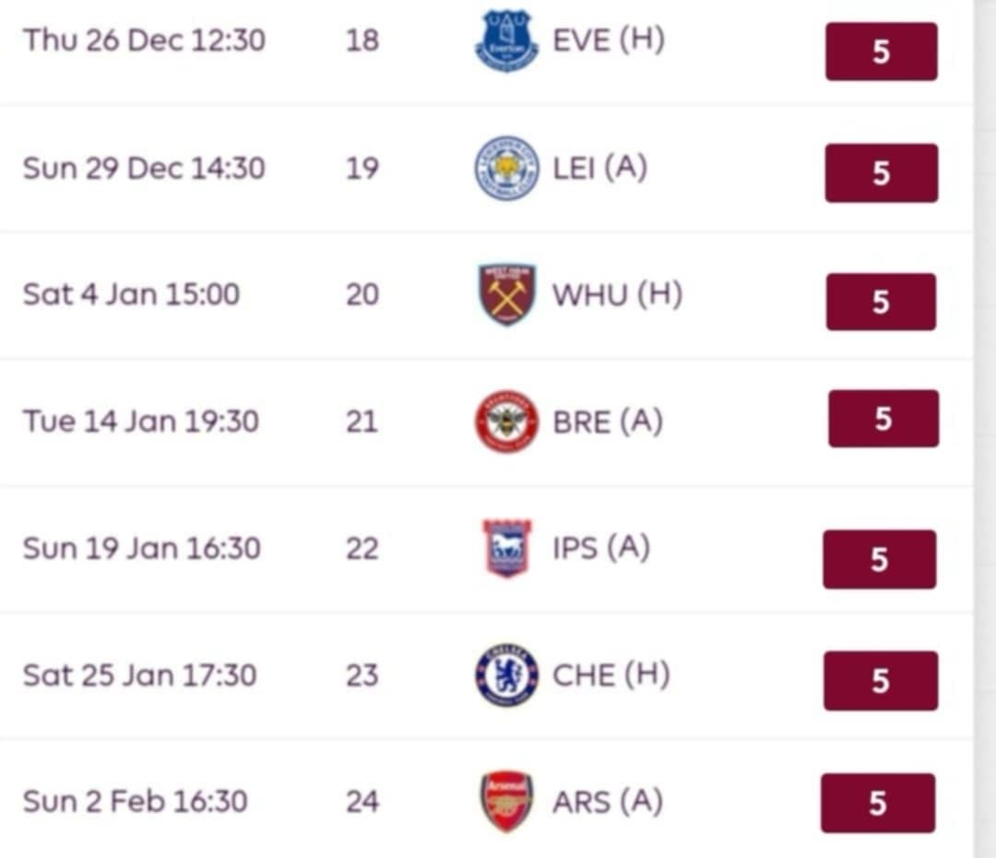This screenshot has height=858, width=996.
Task: Select the Arsenal cannon crest
Action: click(506, 801)
